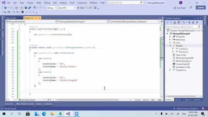The image size is (208, 117).
Task: Click the Bookmark icon in second toolbar row
Action: (22, 12)
